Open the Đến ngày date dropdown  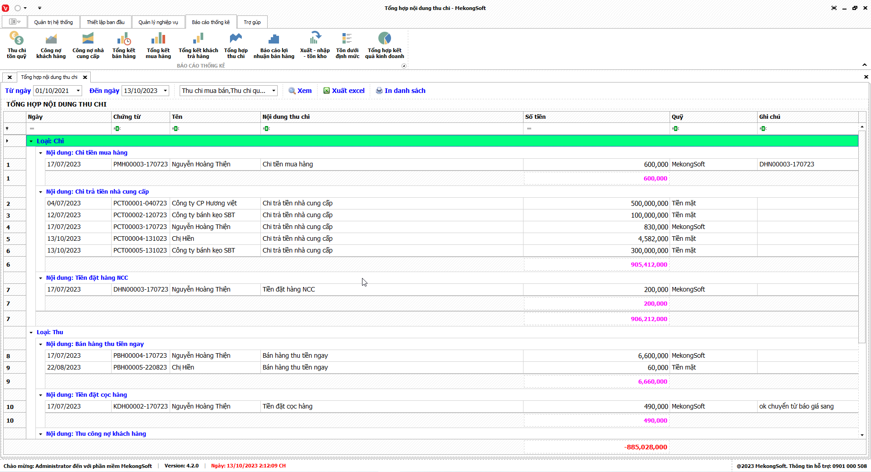click(165, 91)
